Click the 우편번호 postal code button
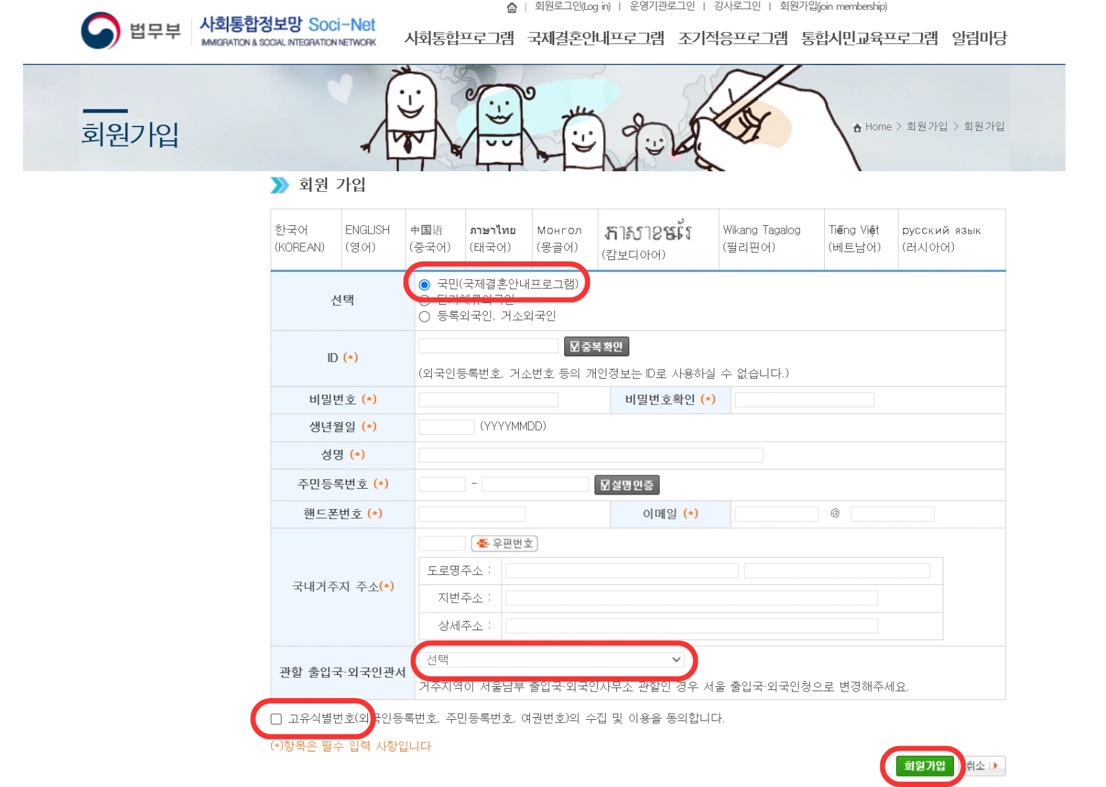 (x=504, y=543)
